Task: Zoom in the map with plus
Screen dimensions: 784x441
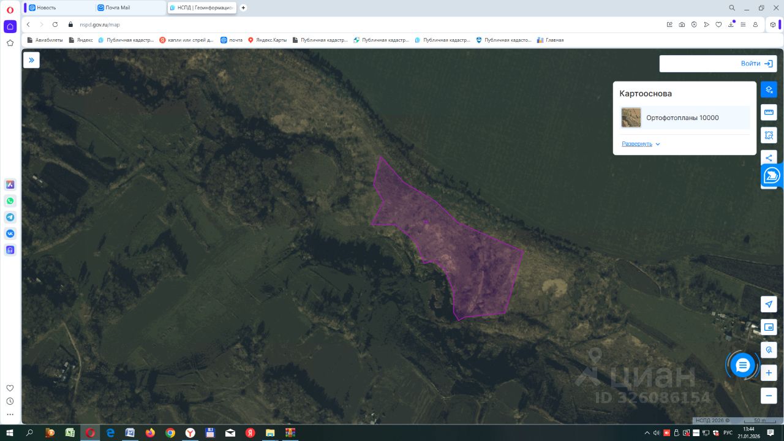Action: coord(769,372)
